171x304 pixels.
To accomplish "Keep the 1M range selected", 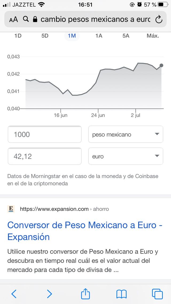I will [x=72, y=35].
